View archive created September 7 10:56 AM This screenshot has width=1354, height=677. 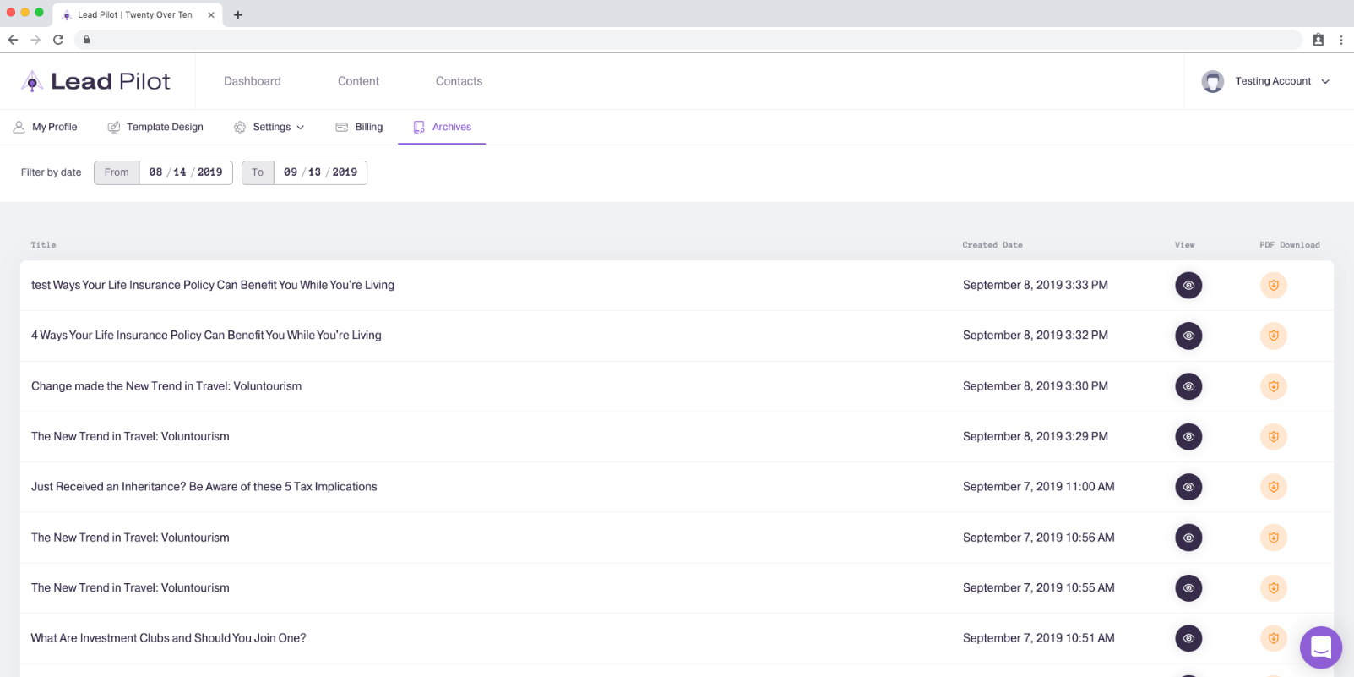tap(1188, 538)
